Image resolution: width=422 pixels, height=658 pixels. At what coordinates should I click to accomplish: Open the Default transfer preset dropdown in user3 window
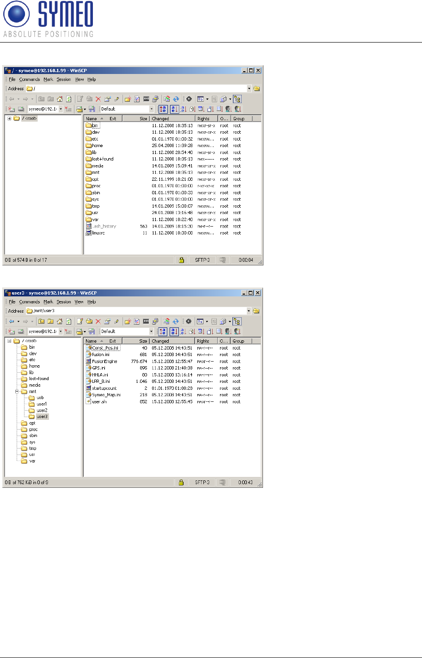tap(152, 332)
